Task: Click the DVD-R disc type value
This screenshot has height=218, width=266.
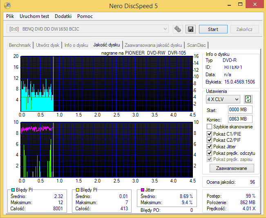Action: (x=230, y=60)
